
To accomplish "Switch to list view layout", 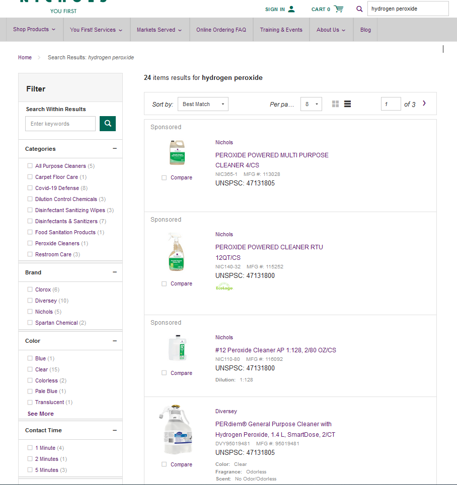I will click(x=348, y=104).
